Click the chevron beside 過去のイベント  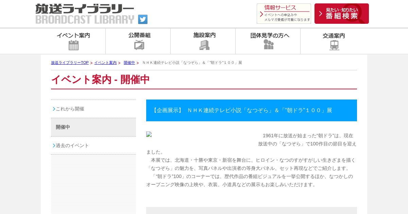click(x=54, y=146)
